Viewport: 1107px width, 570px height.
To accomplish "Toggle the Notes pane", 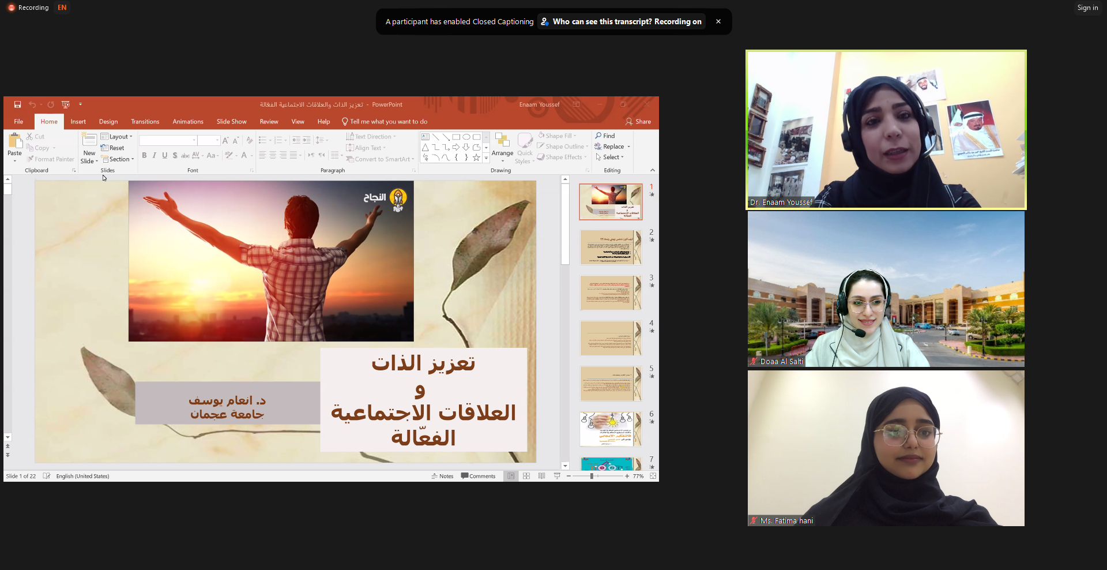I will click(442, 476).
